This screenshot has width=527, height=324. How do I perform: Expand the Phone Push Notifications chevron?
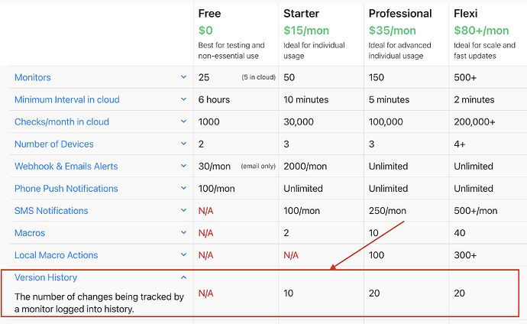(x=183, y=189)
